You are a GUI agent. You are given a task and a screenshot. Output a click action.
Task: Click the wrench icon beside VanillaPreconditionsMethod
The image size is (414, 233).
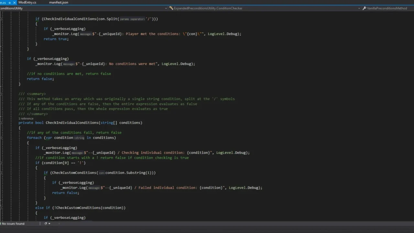coord(365,8)
